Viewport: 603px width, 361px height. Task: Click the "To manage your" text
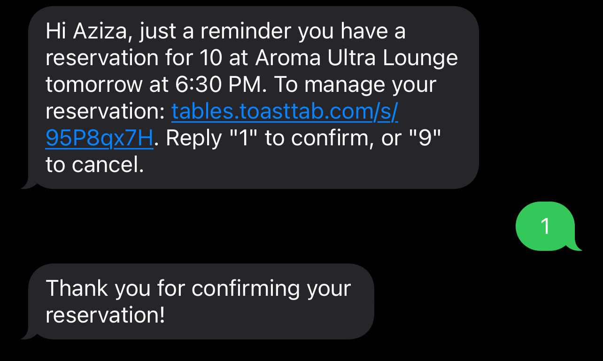pos(355,85)
